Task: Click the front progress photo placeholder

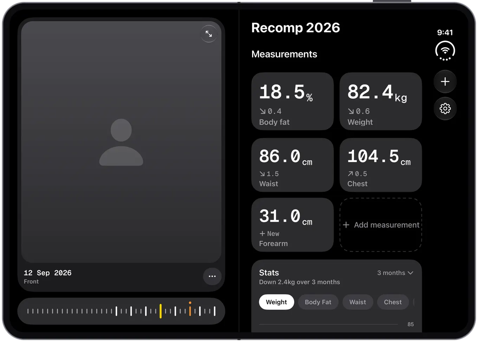Action: click(121, 142)
